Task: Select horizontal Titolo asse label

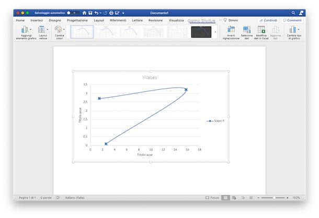Action: click(x=145, y=155)
